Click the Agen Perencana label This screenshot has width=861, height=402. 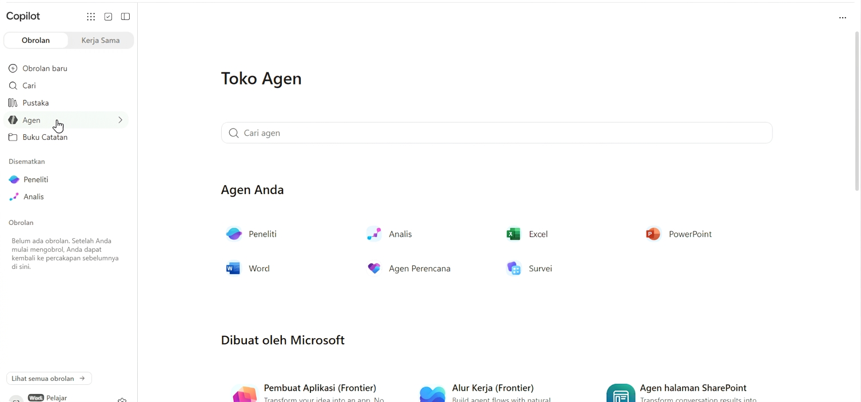pyautogui.click(x=420, y=268)
